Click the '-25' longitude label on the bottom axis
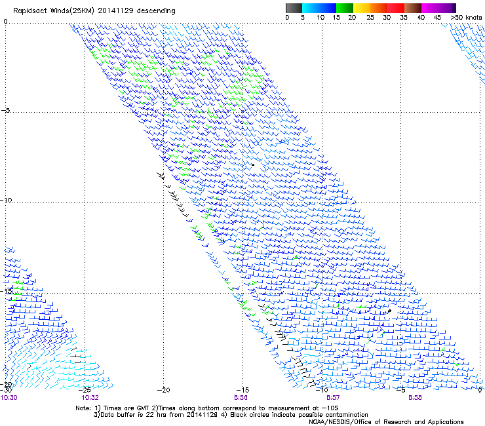This screenshot has width=485, height=426. pyautogui.click(x=85, y=390)
